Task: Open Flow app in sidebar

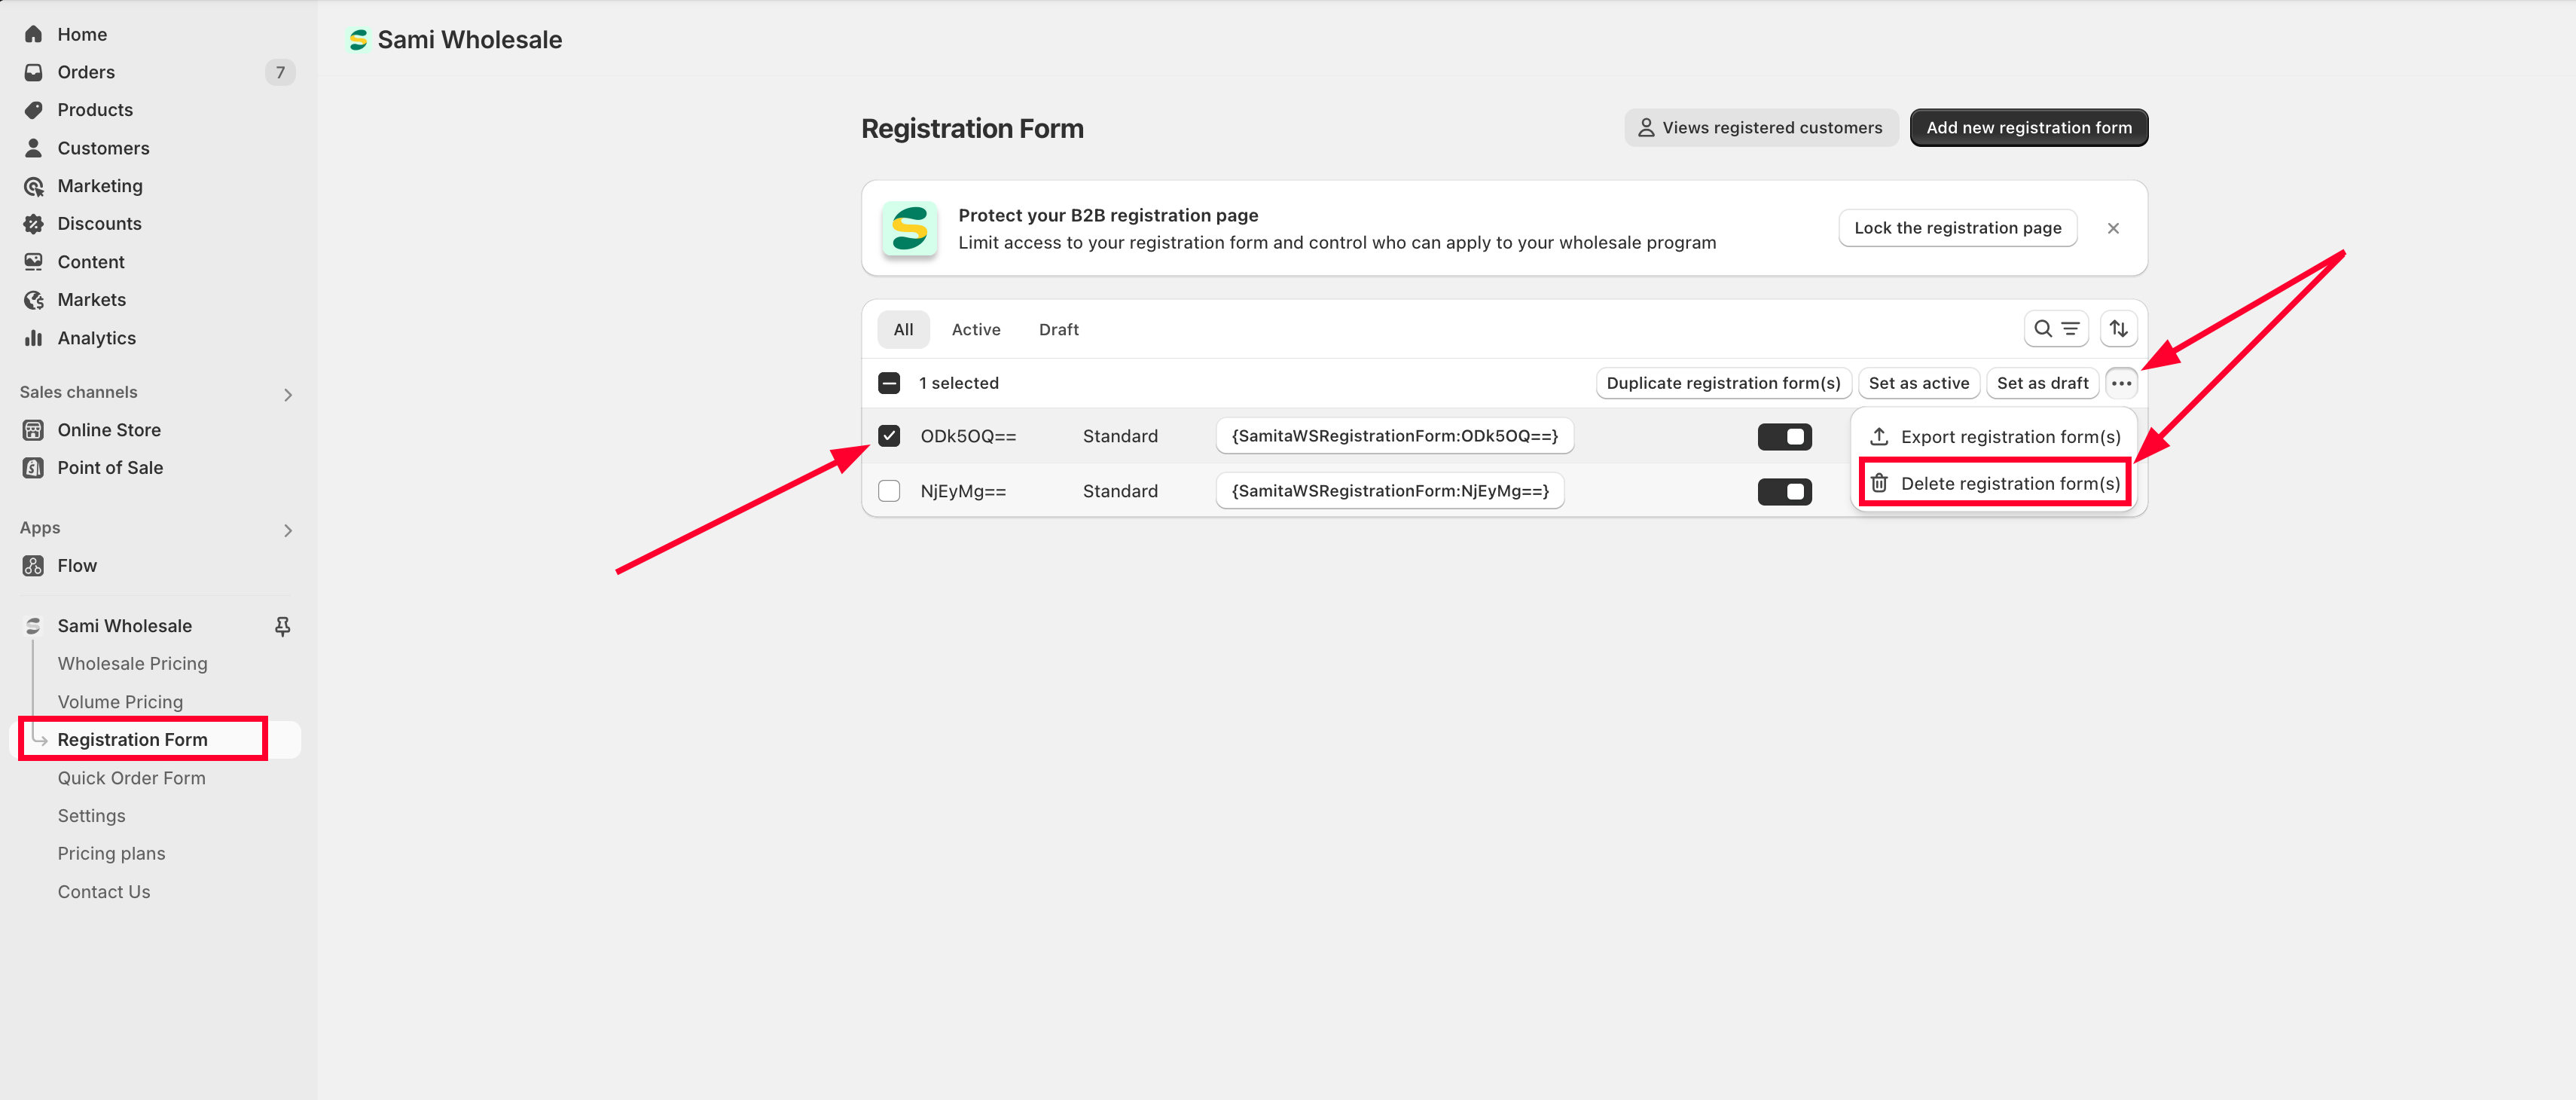Action: (x=77, y=566)
